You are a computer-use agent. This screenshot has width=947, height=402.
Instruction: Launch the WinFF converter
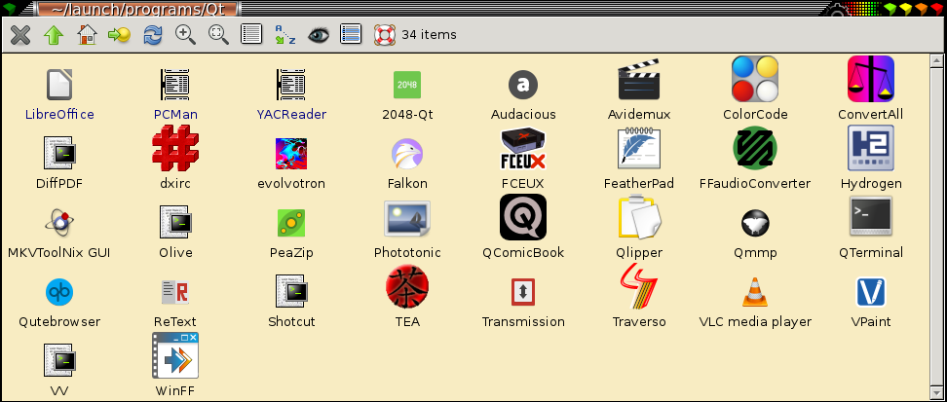[175, 355]
